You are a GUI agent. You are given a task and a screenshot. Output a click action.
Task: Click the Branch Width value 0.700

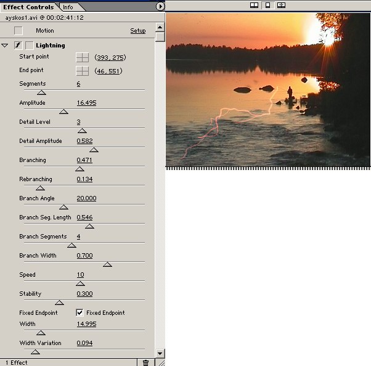click(x=84, y=256)
